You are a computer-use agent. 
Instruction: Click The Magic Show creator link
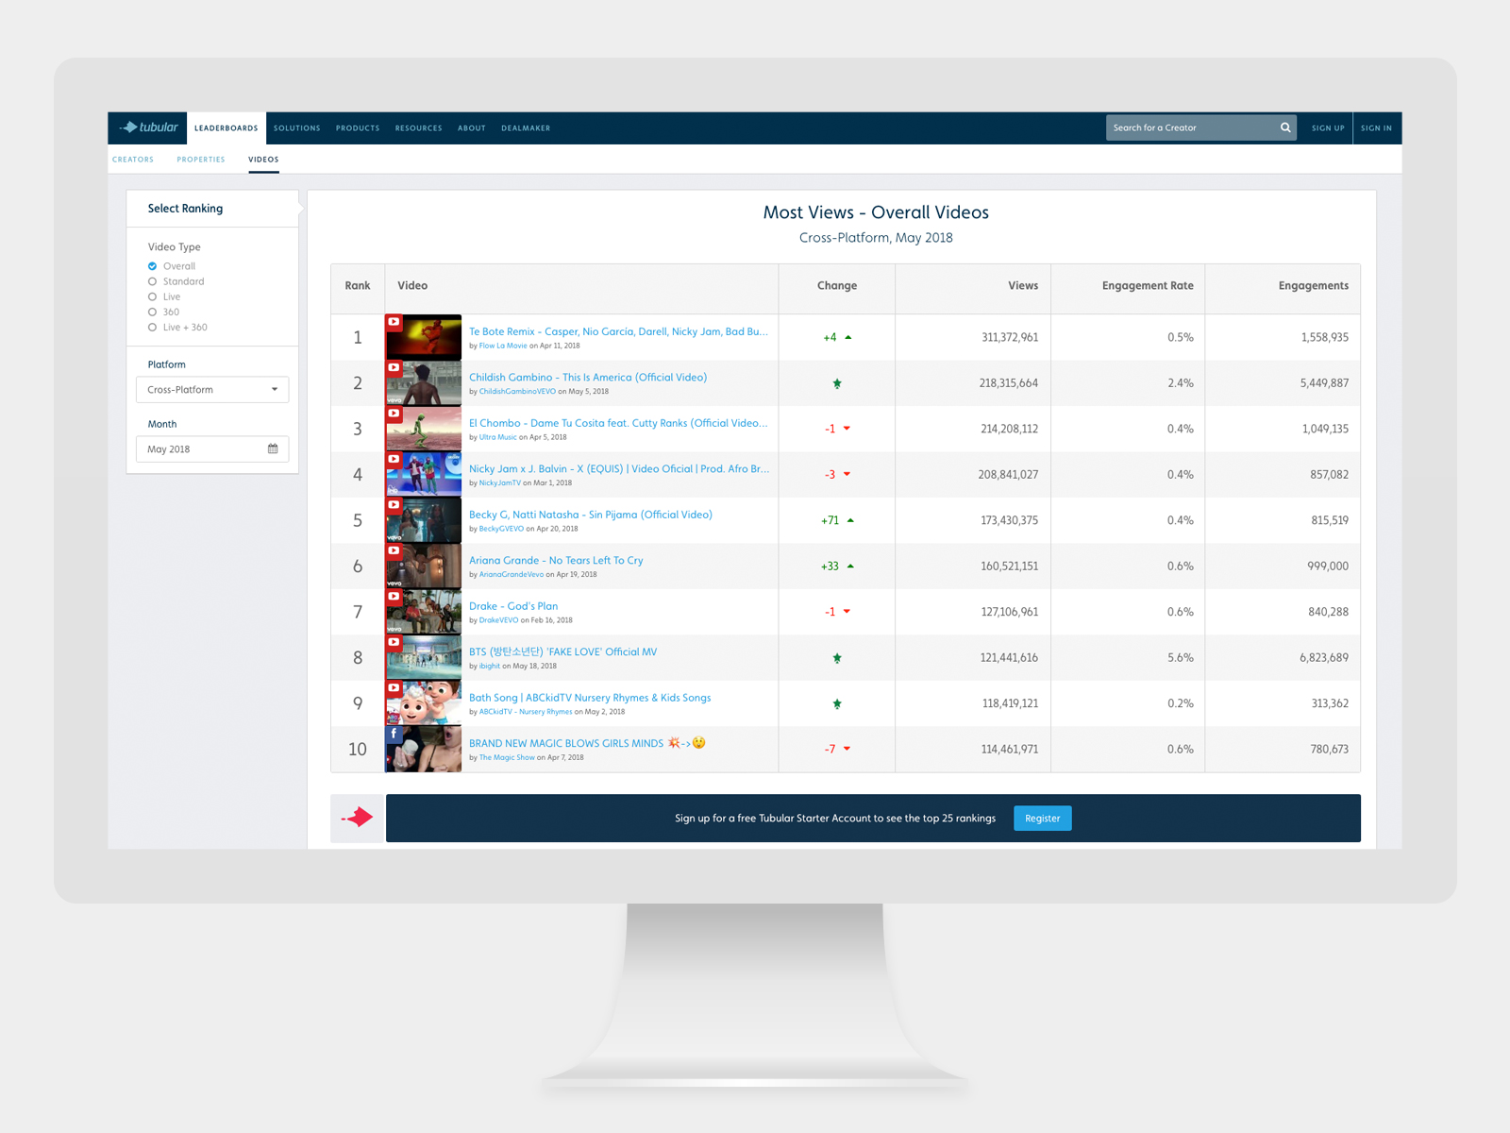507,757
